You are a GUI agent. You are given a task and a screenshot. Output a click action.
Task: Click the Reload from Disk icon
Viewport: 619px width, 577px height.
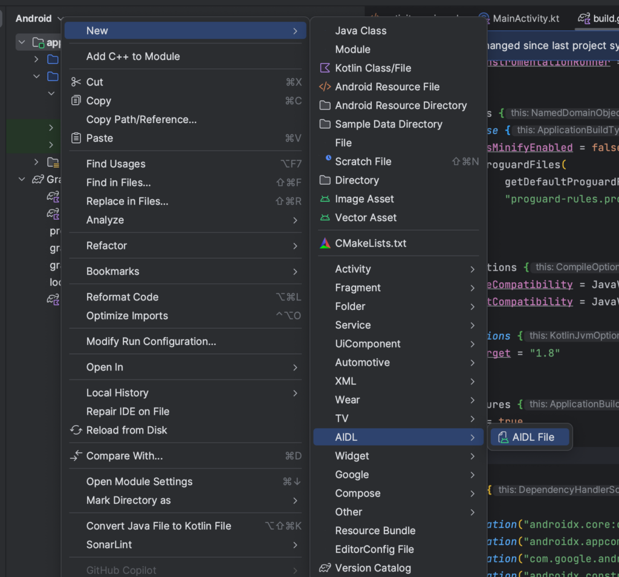pos(76,430)
